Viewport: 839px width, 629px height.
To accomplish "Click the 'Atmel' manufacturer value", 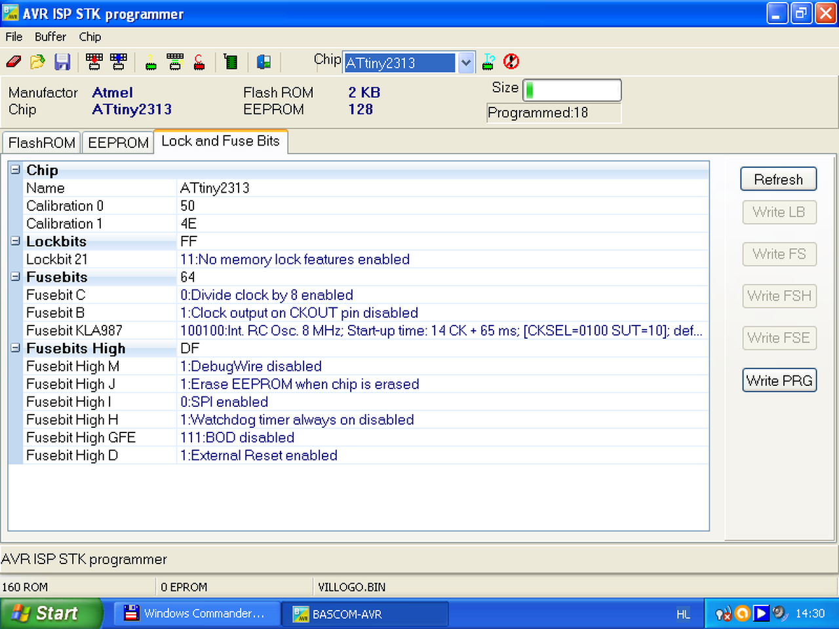I will [113, 92].
